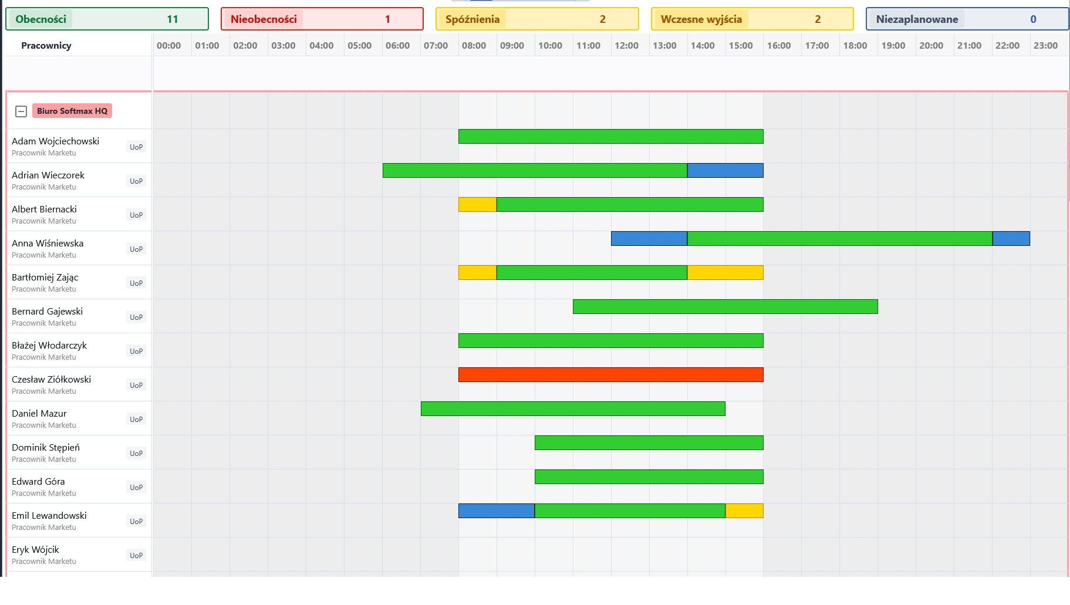Open the Wczesne wyjścia summary card
1070x605 pixels.
(752, 19)
